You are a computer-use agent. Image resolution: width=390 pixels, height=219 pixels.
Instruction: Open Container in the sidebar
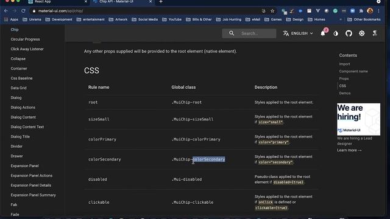[x=19, y=68]
